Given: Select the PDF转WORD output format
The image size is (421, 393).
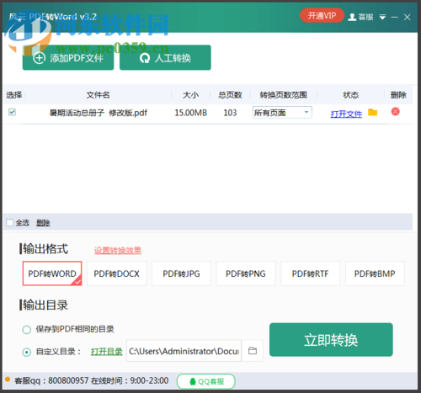Looking at the screenshot, I should point(52,274).
